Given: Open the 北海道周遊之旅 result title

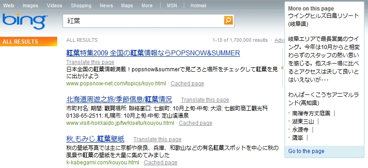Looking at the screenshot, I should tap(119, 99).
